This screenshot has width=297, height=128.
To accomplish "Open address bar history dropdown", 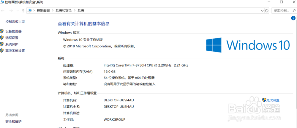I will (262, 11).
